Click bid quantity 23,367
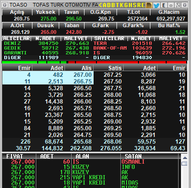Viewport: 191px width, 188px height. (x=54, y=115)
